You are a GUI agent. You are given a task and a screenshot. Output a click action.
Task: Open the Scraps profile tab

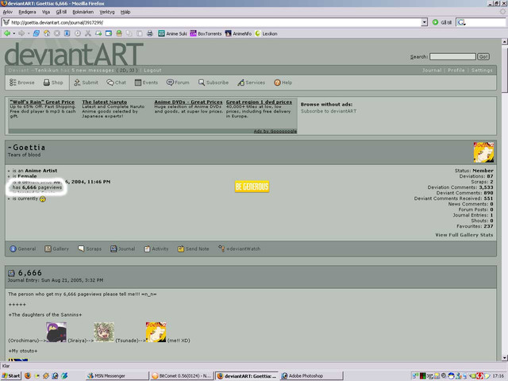[90, 248]
